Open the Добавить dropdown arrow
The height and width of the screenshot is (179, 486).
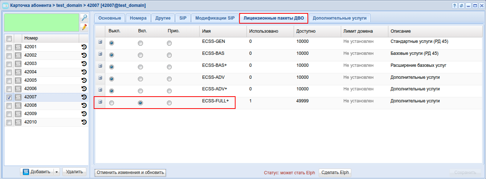(56, 172)
